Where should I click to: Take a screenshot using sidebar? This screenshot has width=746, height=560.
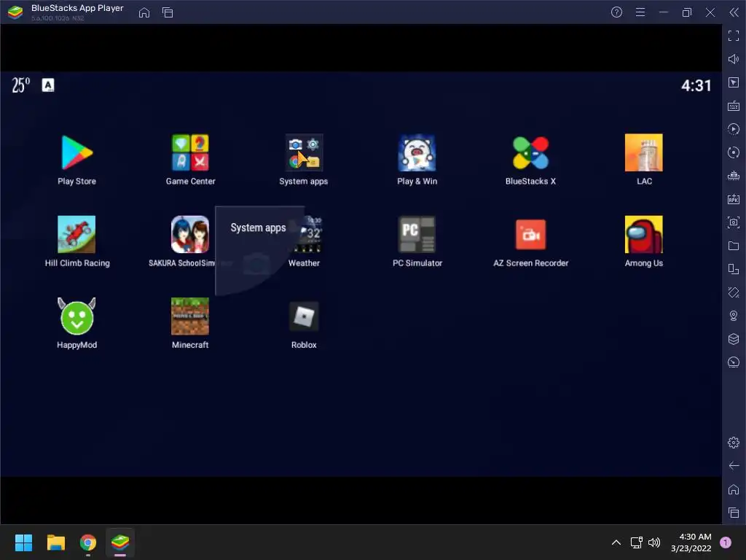734,222
